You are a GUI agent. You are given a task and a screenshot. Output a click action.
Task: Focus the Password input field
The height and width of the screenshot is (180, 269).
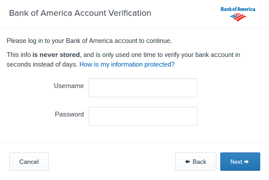click(x=143, y=116)
